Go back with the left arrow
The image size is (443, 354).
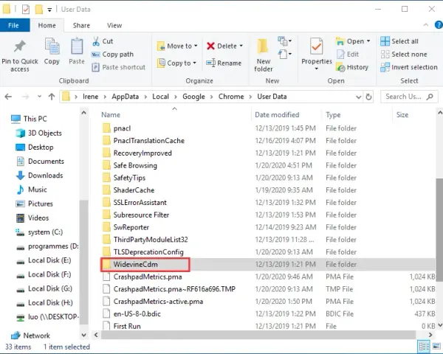[x=8, y=97]
